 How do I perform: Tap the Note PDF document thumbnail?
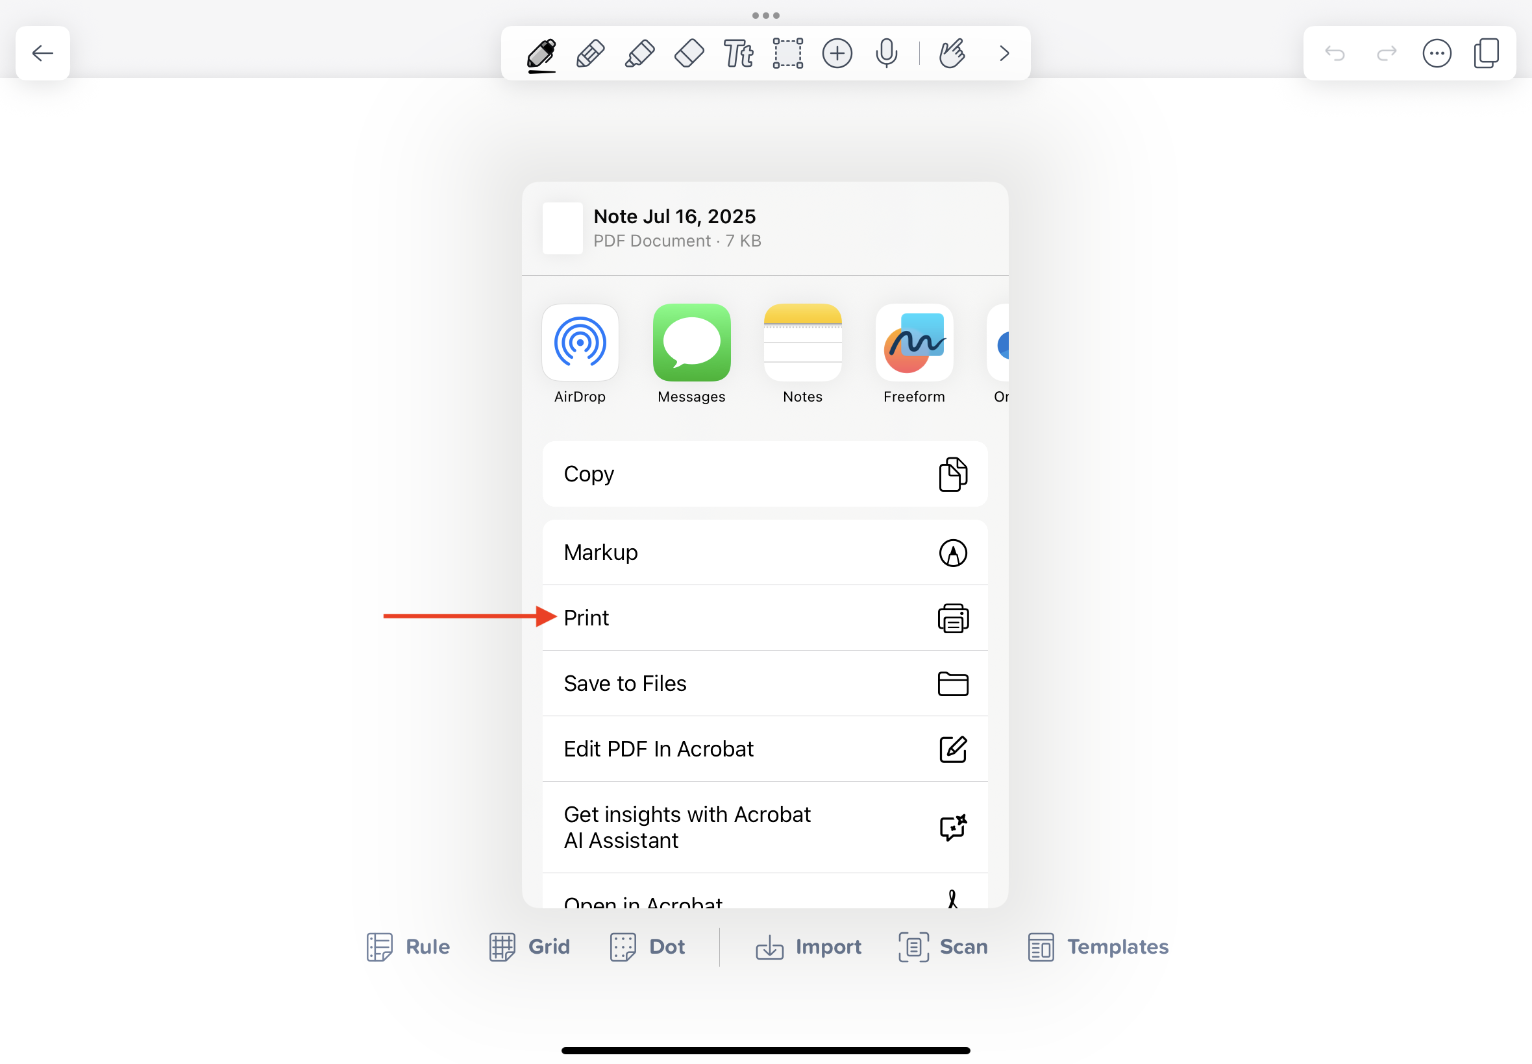(562, 228)
